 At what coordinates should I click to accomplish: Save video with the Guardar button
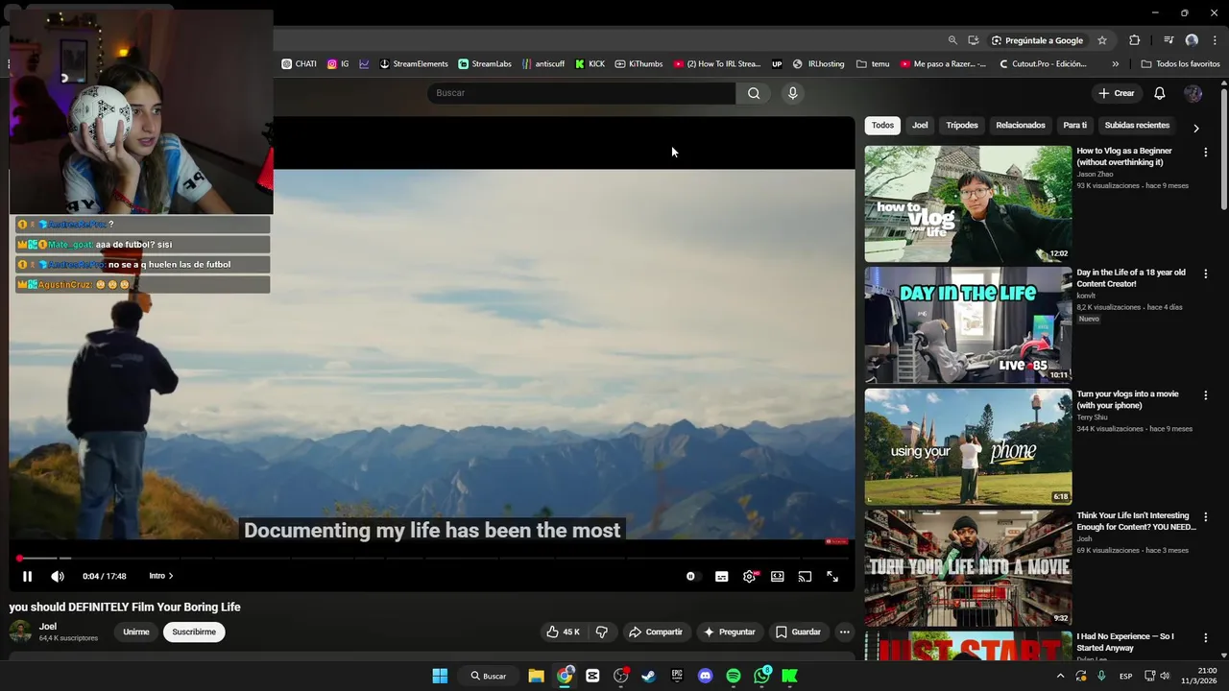tap(798, 631)
